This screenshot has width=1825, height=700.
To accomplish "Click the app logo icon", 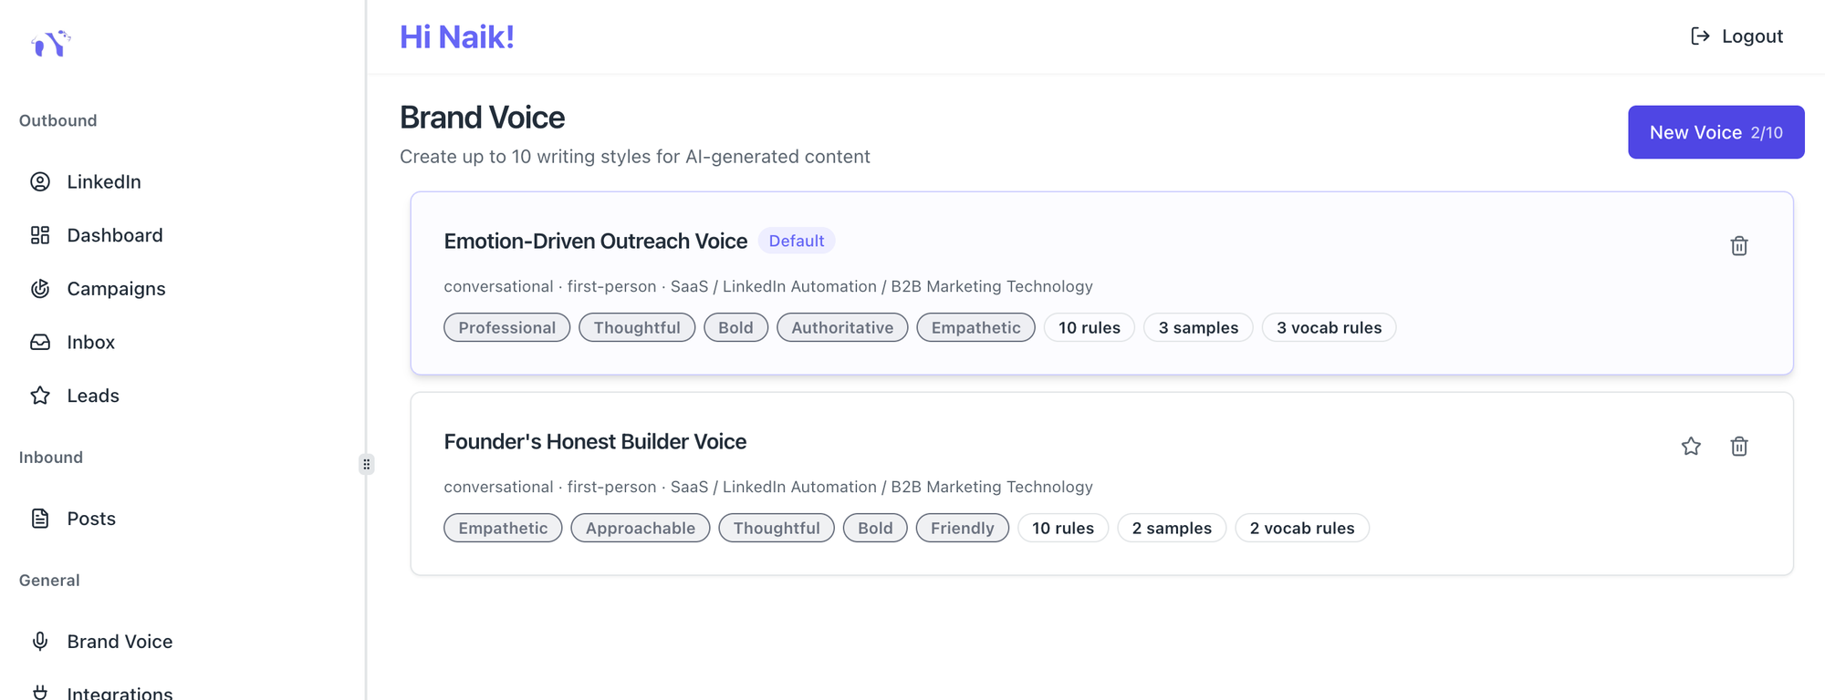I will [x=51, y=43].
